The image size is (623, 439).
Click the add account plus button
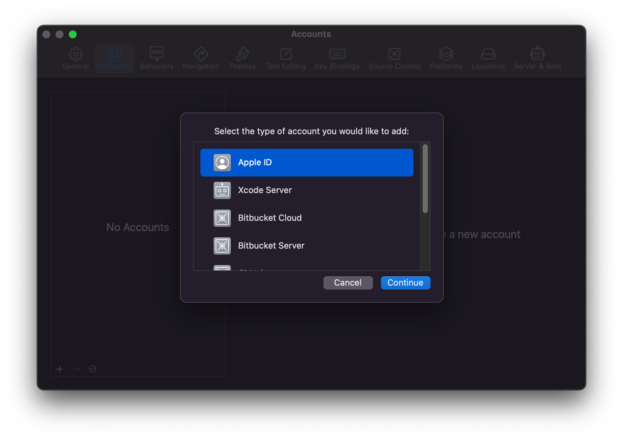pos(60,369)
